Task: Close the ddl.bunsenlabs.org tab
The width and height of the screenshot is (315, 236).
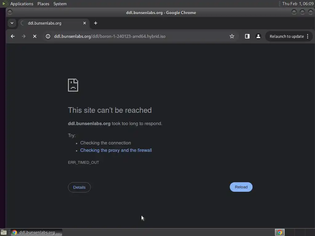Action: pyautogui.click(x=85, y=23)
